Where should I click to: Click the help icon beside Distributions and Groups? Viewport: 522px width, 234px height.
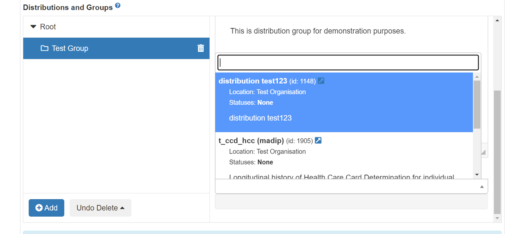[118, 6]
